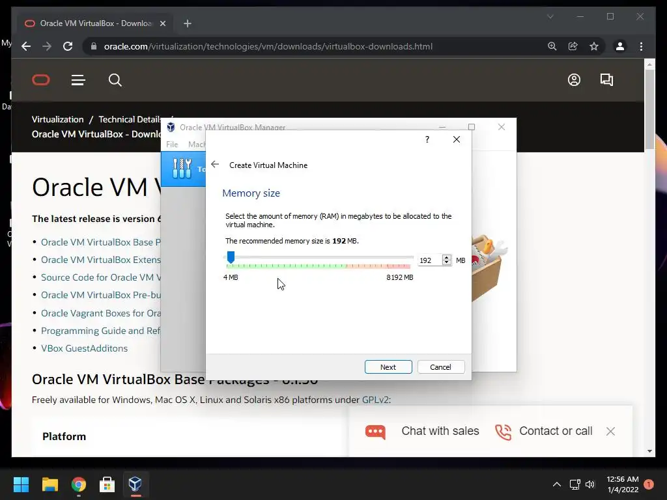Open the Oracle chat icon in header

coord(606,80)
